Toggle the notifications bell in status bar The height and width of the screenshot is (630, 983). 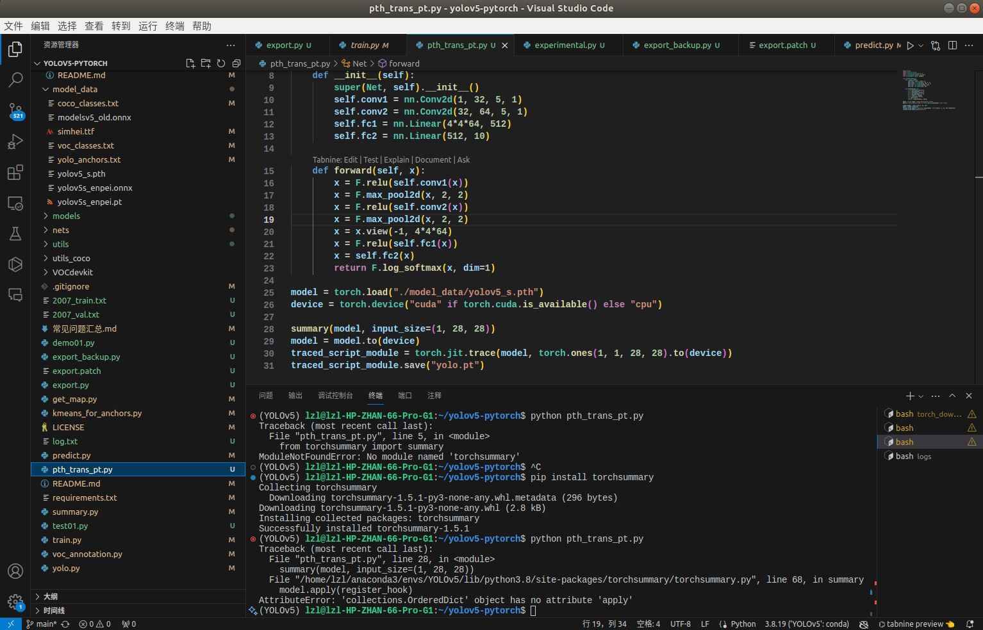click(970, 624)
